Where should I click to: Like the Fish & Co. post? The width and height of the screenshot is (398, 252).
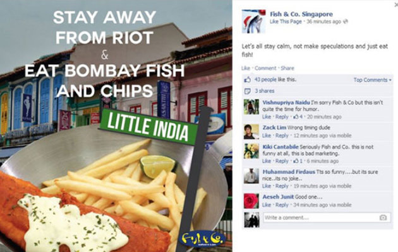click(246, 68)
